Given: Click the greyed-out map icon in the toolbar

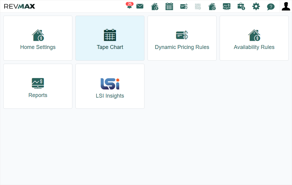Looking at the screenshot, I should (x=198, y=7).
